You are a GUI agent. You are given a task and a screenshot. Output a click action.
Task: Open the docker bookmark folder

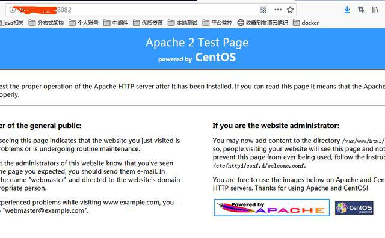coord(306,23)
